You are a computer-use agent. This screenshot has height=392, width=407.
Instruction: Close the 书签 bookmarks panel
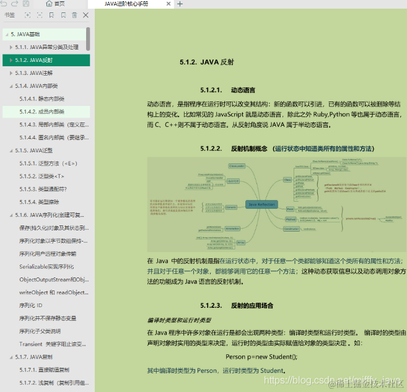(85, 15)
